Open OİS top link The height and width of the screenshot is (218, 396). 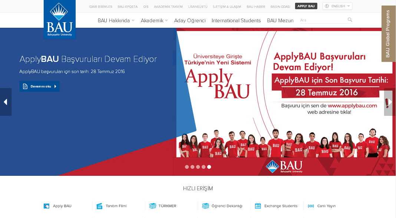coord(146,7)
